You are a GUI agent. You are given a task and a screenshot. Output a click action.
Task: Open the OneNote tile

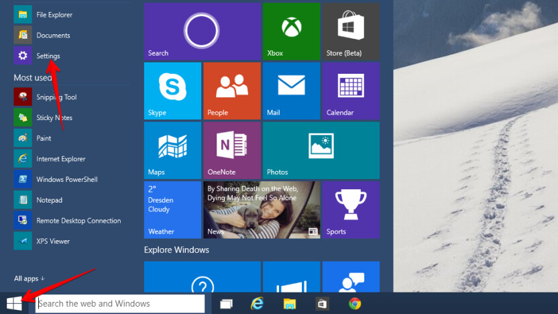232,150
